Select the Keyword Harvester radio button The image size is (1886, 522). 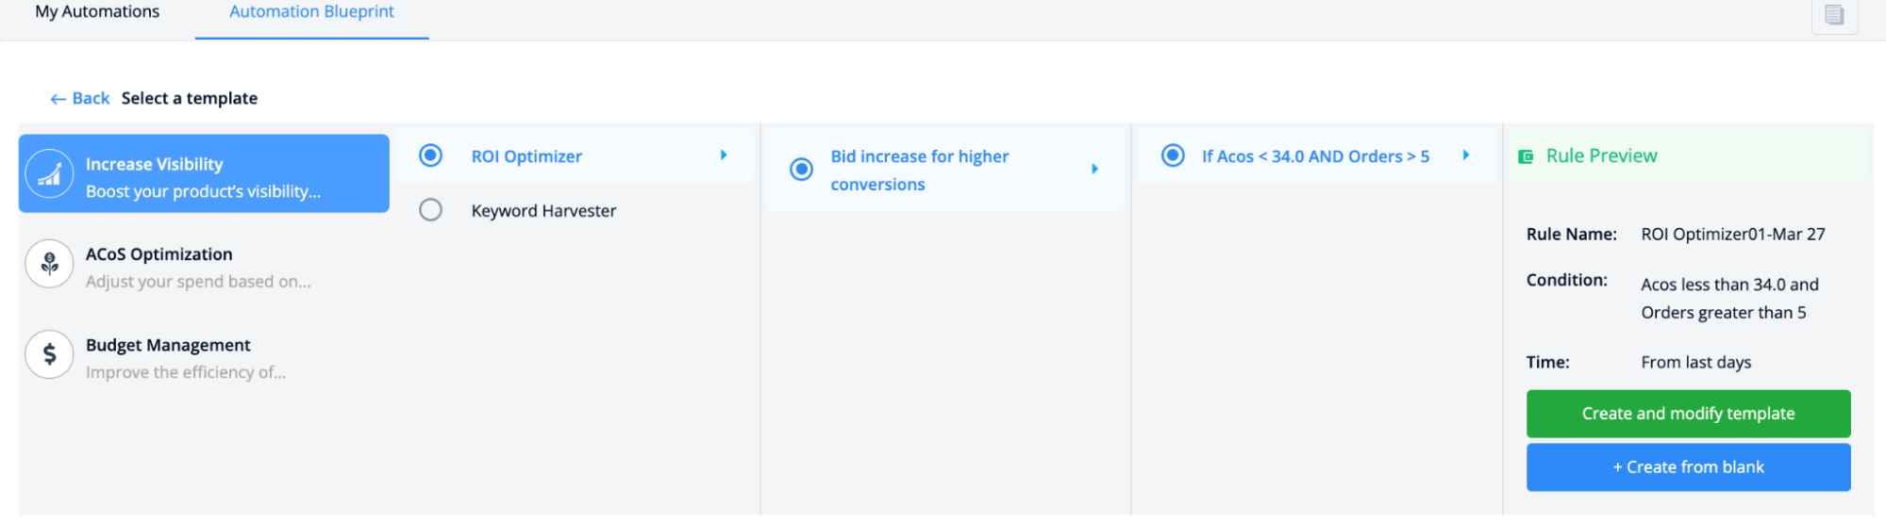pos(430,210)
